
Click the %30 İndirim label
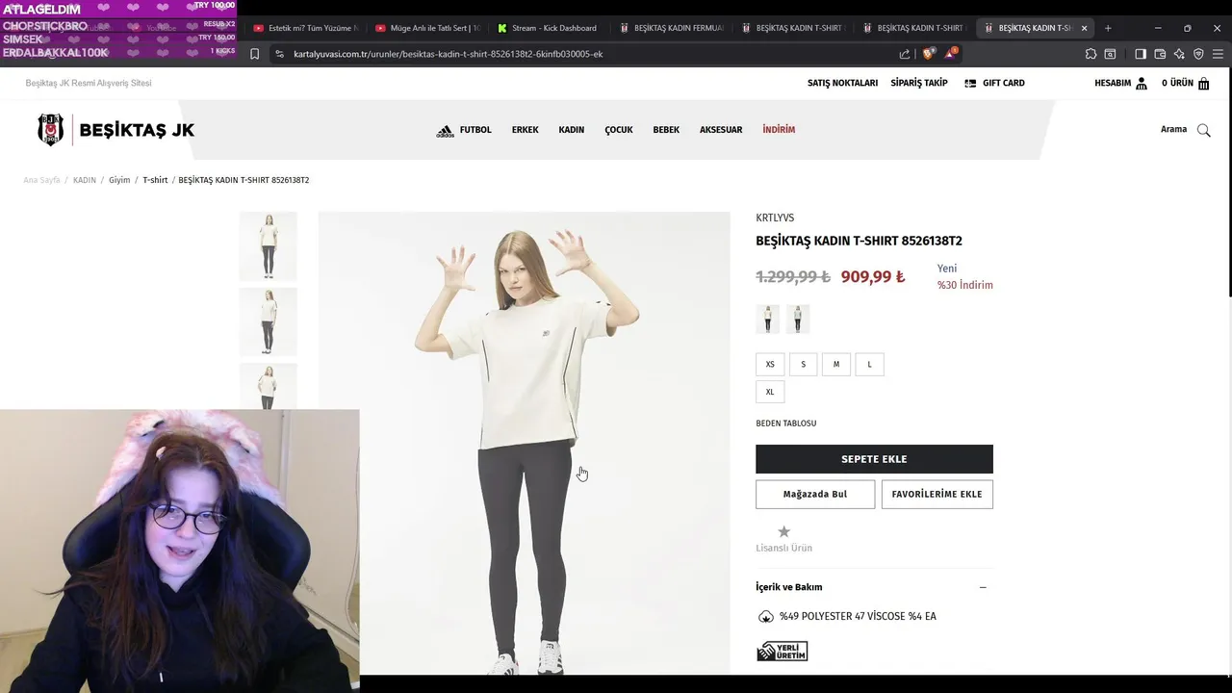click(965, 285)
